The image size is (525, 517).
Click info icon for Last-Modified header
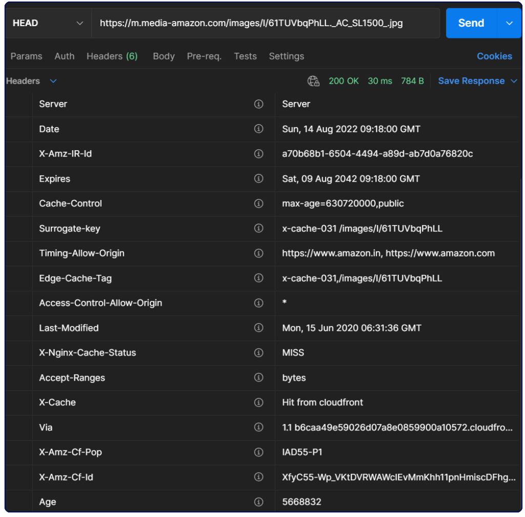pyautogui.click(x=258, y=328)
